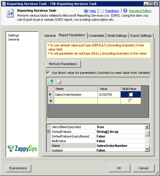
Task: Switch to the Credentials tab
Action: pyautogui.click(x=96, y=36)
